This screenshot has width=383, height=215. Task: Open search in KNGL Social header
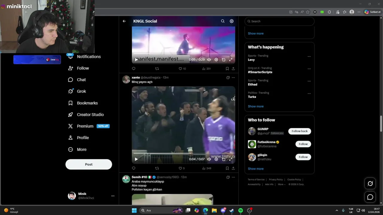coord(223,21)
